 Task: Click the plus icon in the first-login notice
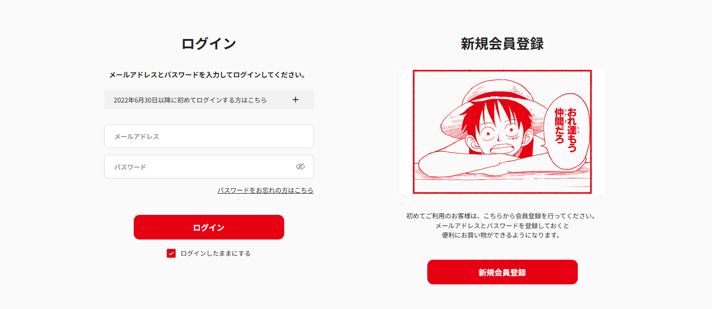click(x=296, y=100)
